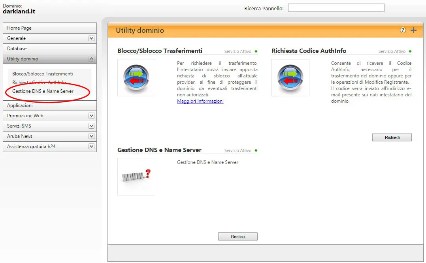
Task: Click the help question mark icon
Action: (403, 30)
